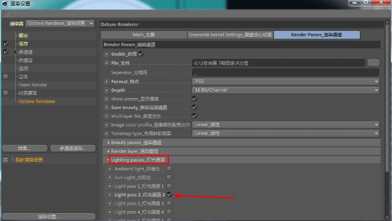Toggle the 多通道 checkbox in left list
This screenshot has height=221, width=392.
pos(6,52)
